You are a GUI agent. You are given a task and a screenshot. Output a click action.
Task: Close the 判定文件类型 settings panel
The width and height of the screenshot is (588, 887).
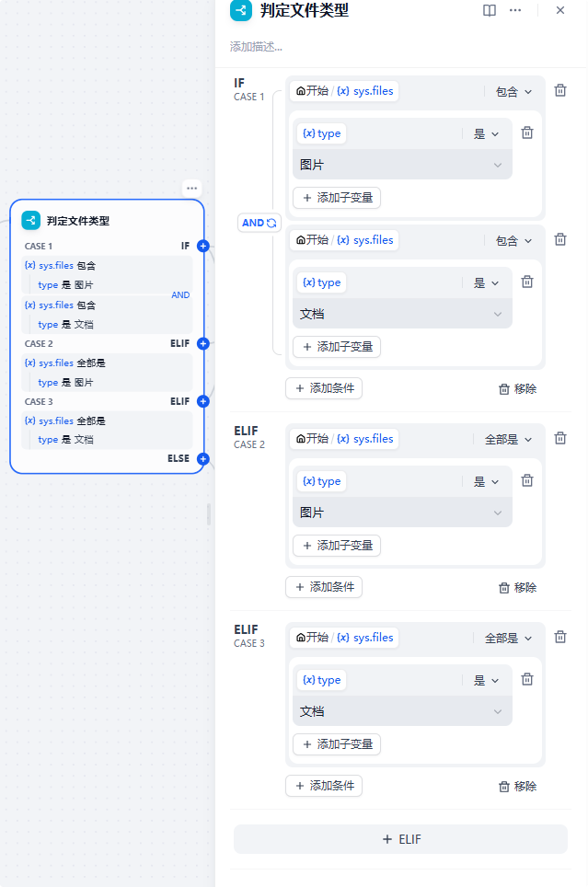click(x=560, y=10)
